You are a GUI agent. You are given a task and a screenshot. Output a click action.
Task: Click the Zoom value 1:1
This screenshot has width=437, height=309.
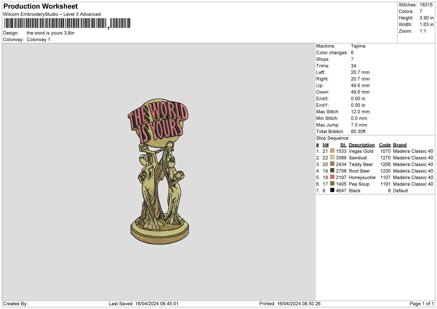[x=422, y=31]
